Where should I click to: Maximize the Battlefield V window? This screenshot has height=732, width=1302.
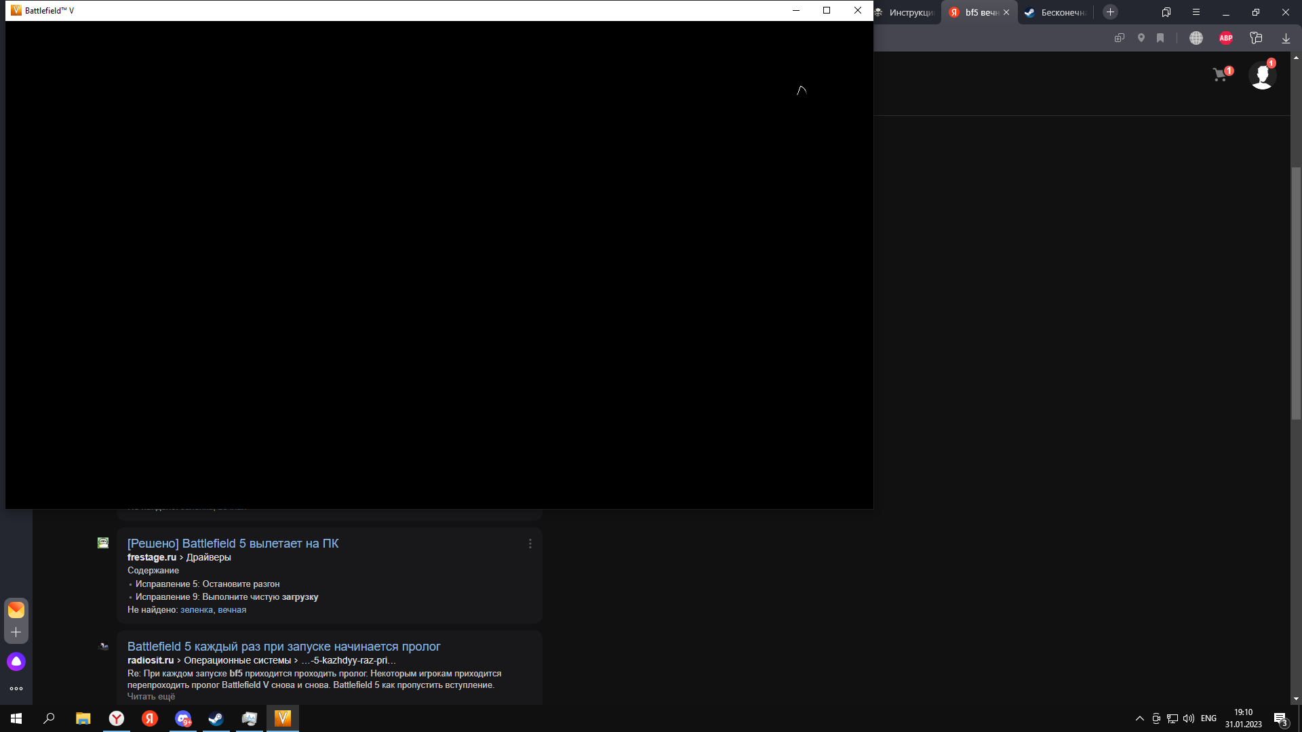[827, 10]
